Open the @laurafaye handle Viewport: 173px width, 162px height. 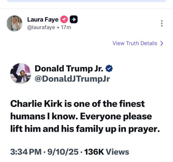[41, 27]
